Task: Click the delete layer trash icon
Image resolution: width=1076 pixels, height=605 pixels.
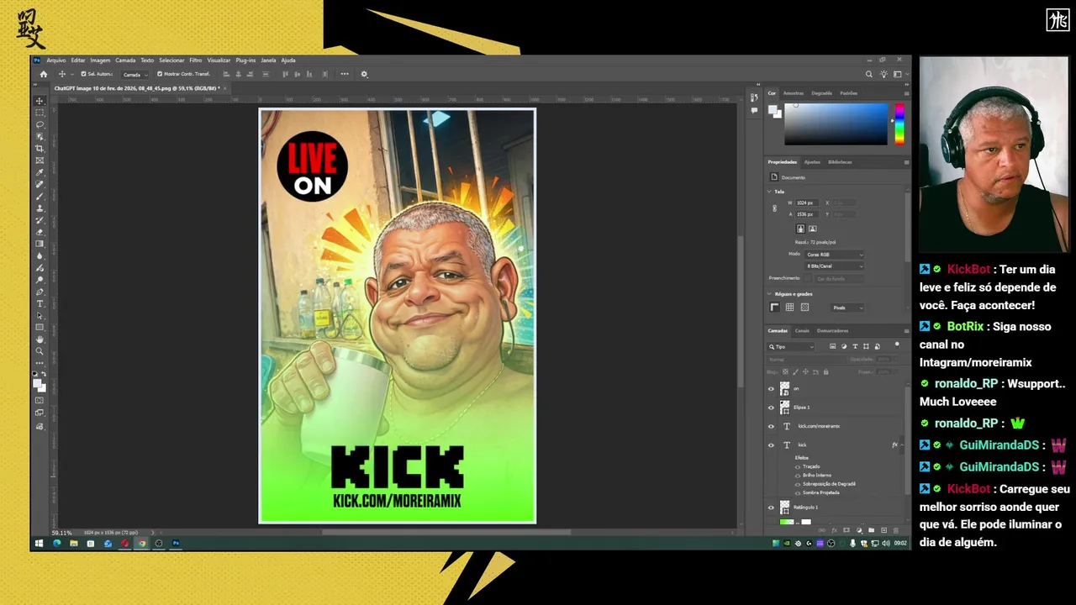Action: pos(895,530)
